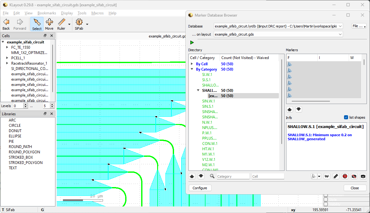Image resolution: width=370 pixels, height=213 pixels.
Task: Click the waive marker (W) icon
Action: coord(327,176)
